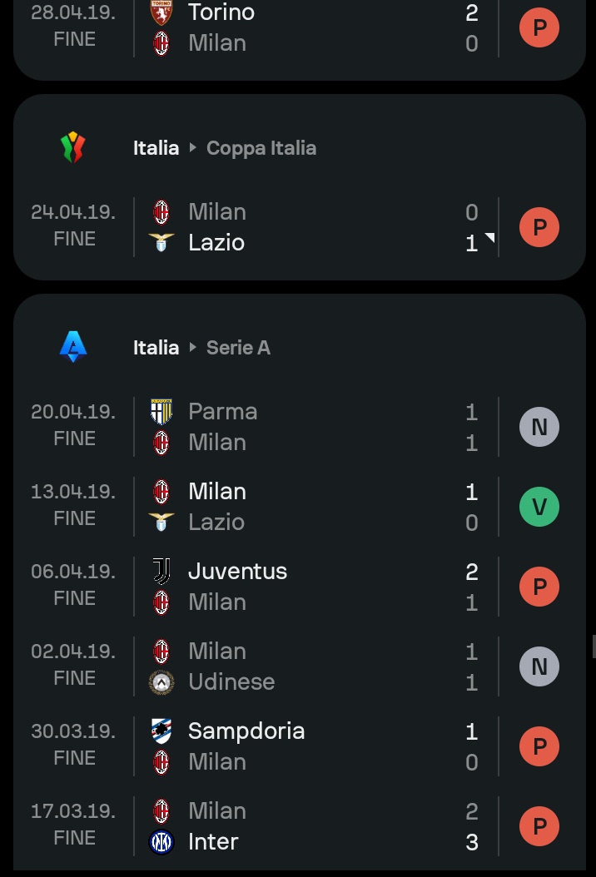596x877 pixels.
Task: Select the Sampdoria club crest
Action: [x=161, y=731]
